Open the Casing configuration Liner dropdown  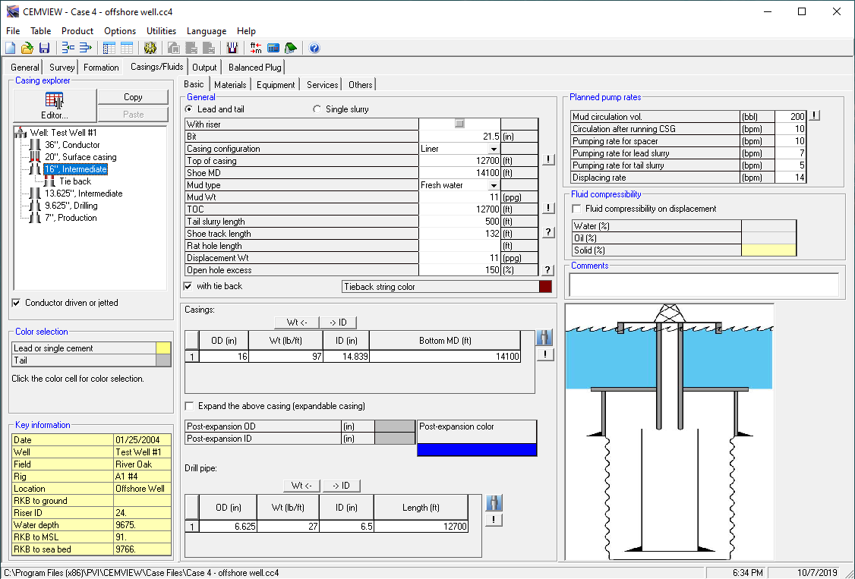tap(494, 149)
